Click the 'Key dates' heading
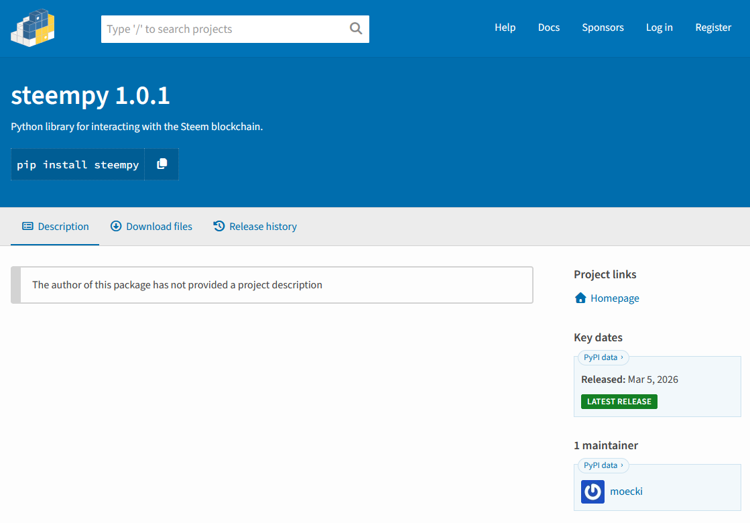Viewport: 750px width, 523px height. tap(598, 337)
